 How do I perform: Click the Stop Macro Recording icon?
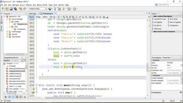click(100, 17)
